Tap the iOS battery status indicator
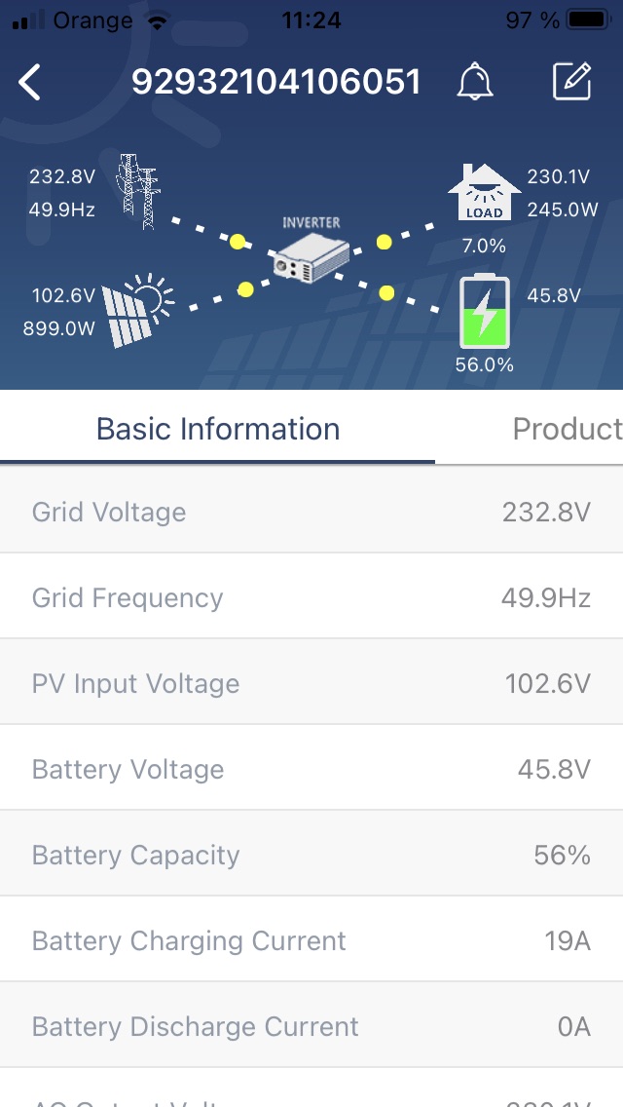This screenshot has height=1107, width=623. point(587,19)
